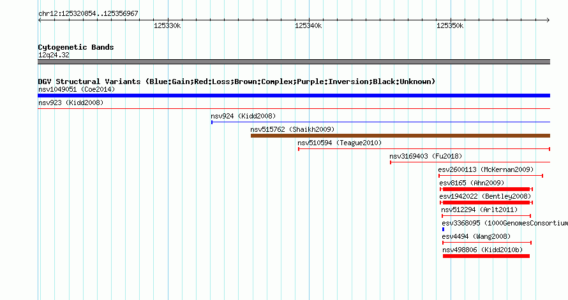
Task: Click the 12q24.32 band label
Action: (54, 55)
